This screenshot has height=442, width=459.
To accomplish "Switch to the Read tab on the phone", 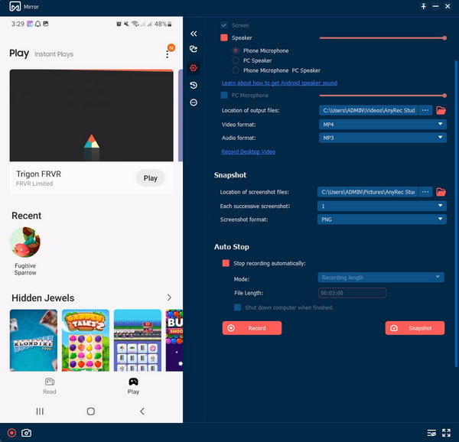I will (50, 386).
